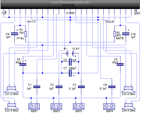Click the ST-By label
This screenshot has width=141, height=113.
coord(20,38)
